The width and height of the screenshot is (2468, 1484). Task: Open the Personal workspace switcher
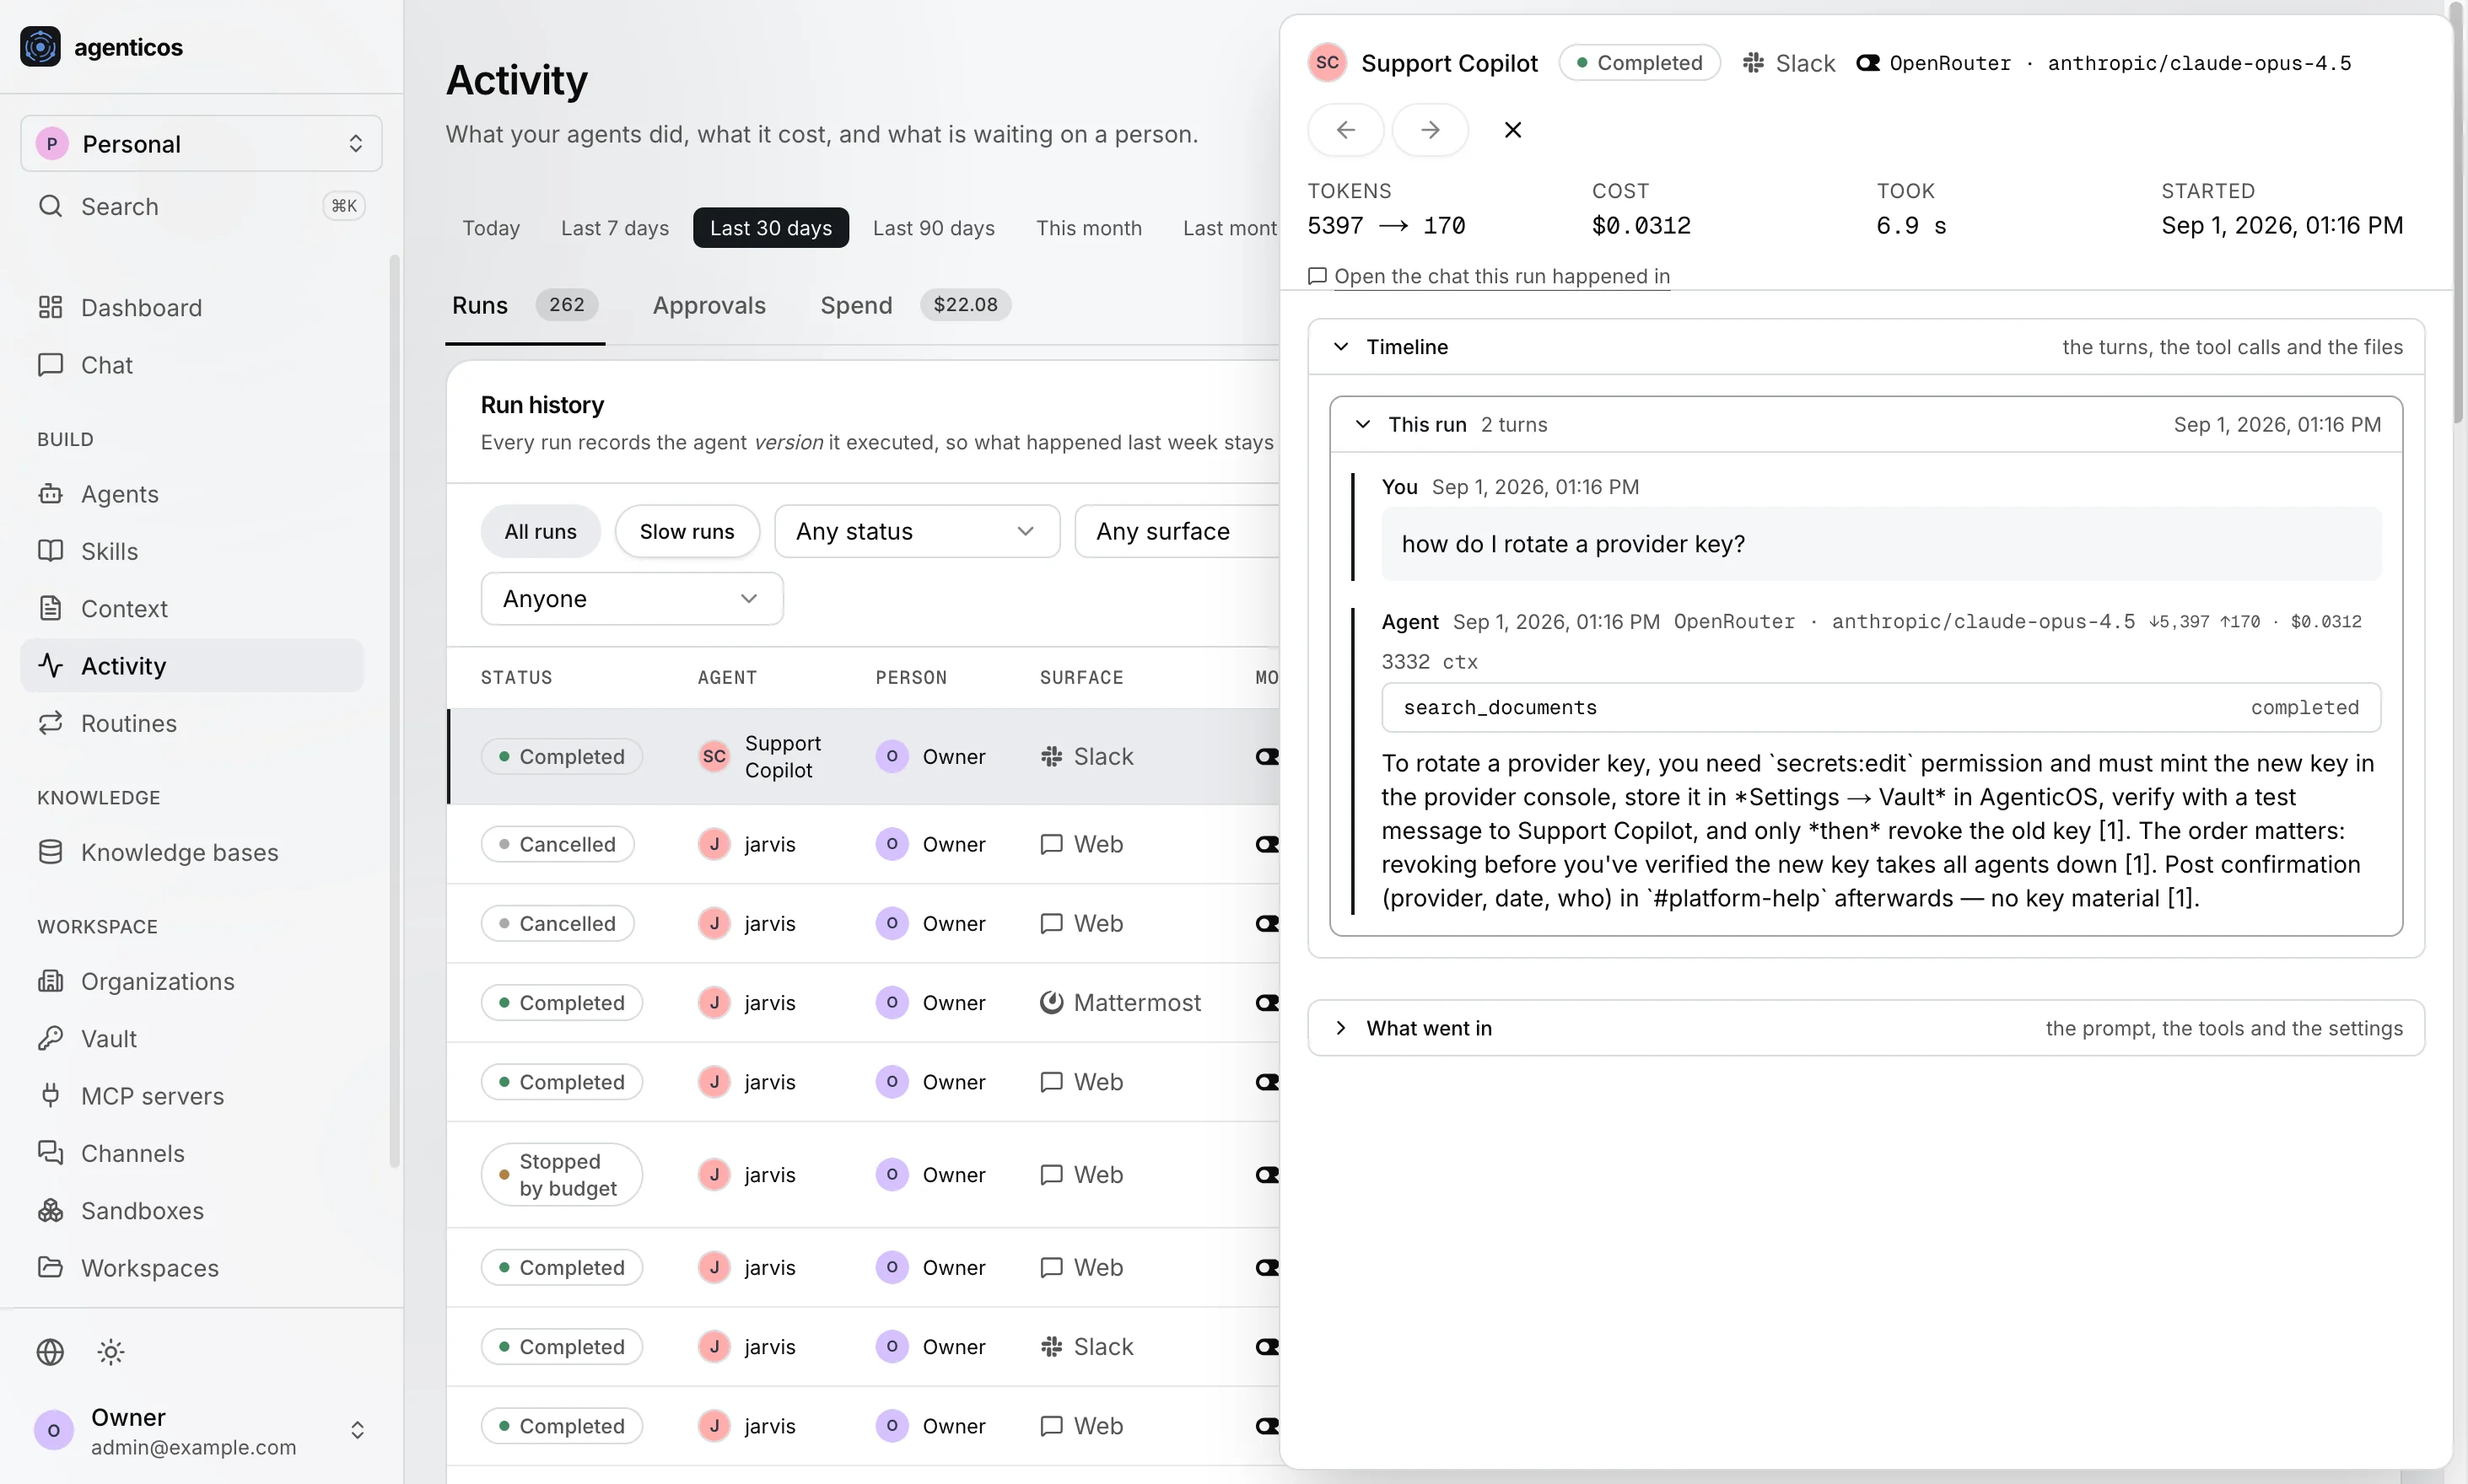pos(201,143)
